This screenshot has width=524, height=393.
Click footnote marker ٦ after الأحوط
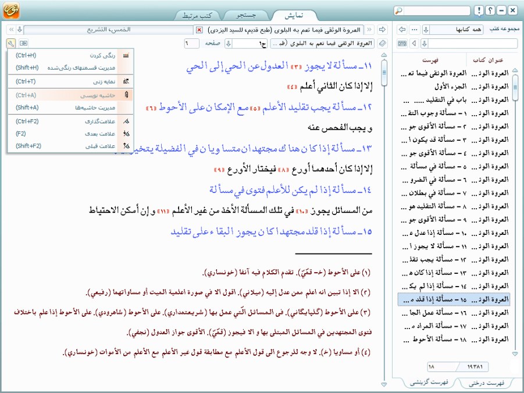[x=151, y=108]
